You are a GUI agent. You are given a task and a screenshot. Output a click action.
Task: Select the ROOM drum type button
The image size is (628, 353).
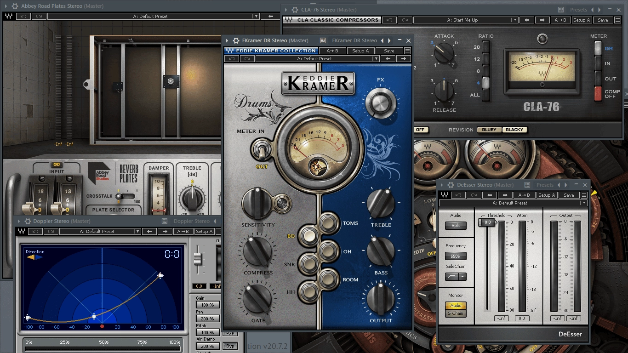(329, 279)
